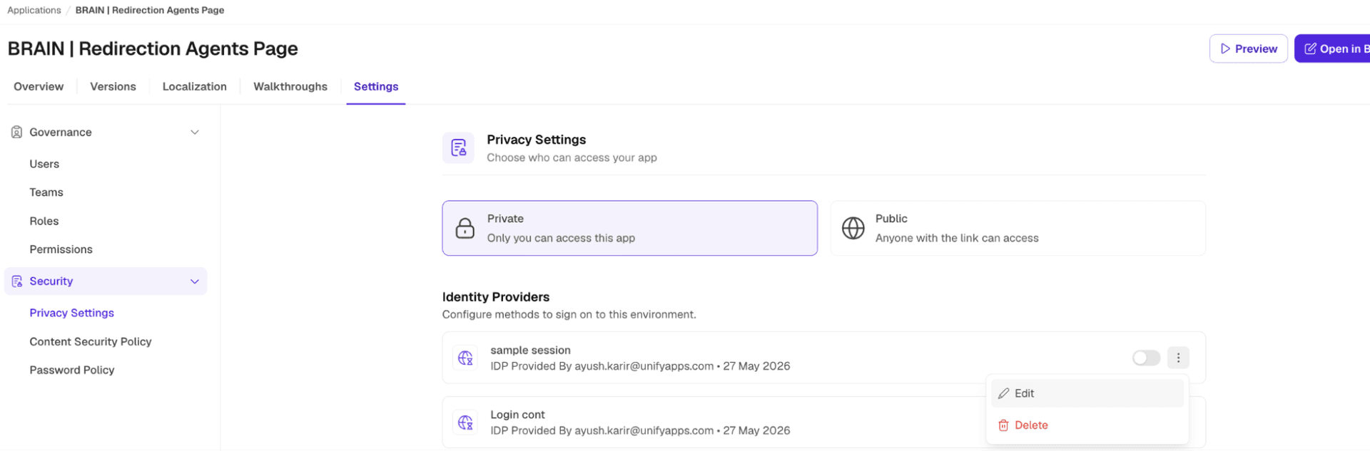
Task: Open Teams in Governance sidebar
Action: [x=46, y=192]
